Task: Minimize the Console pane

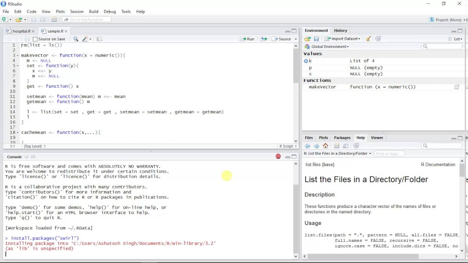Action: [288, 157]
